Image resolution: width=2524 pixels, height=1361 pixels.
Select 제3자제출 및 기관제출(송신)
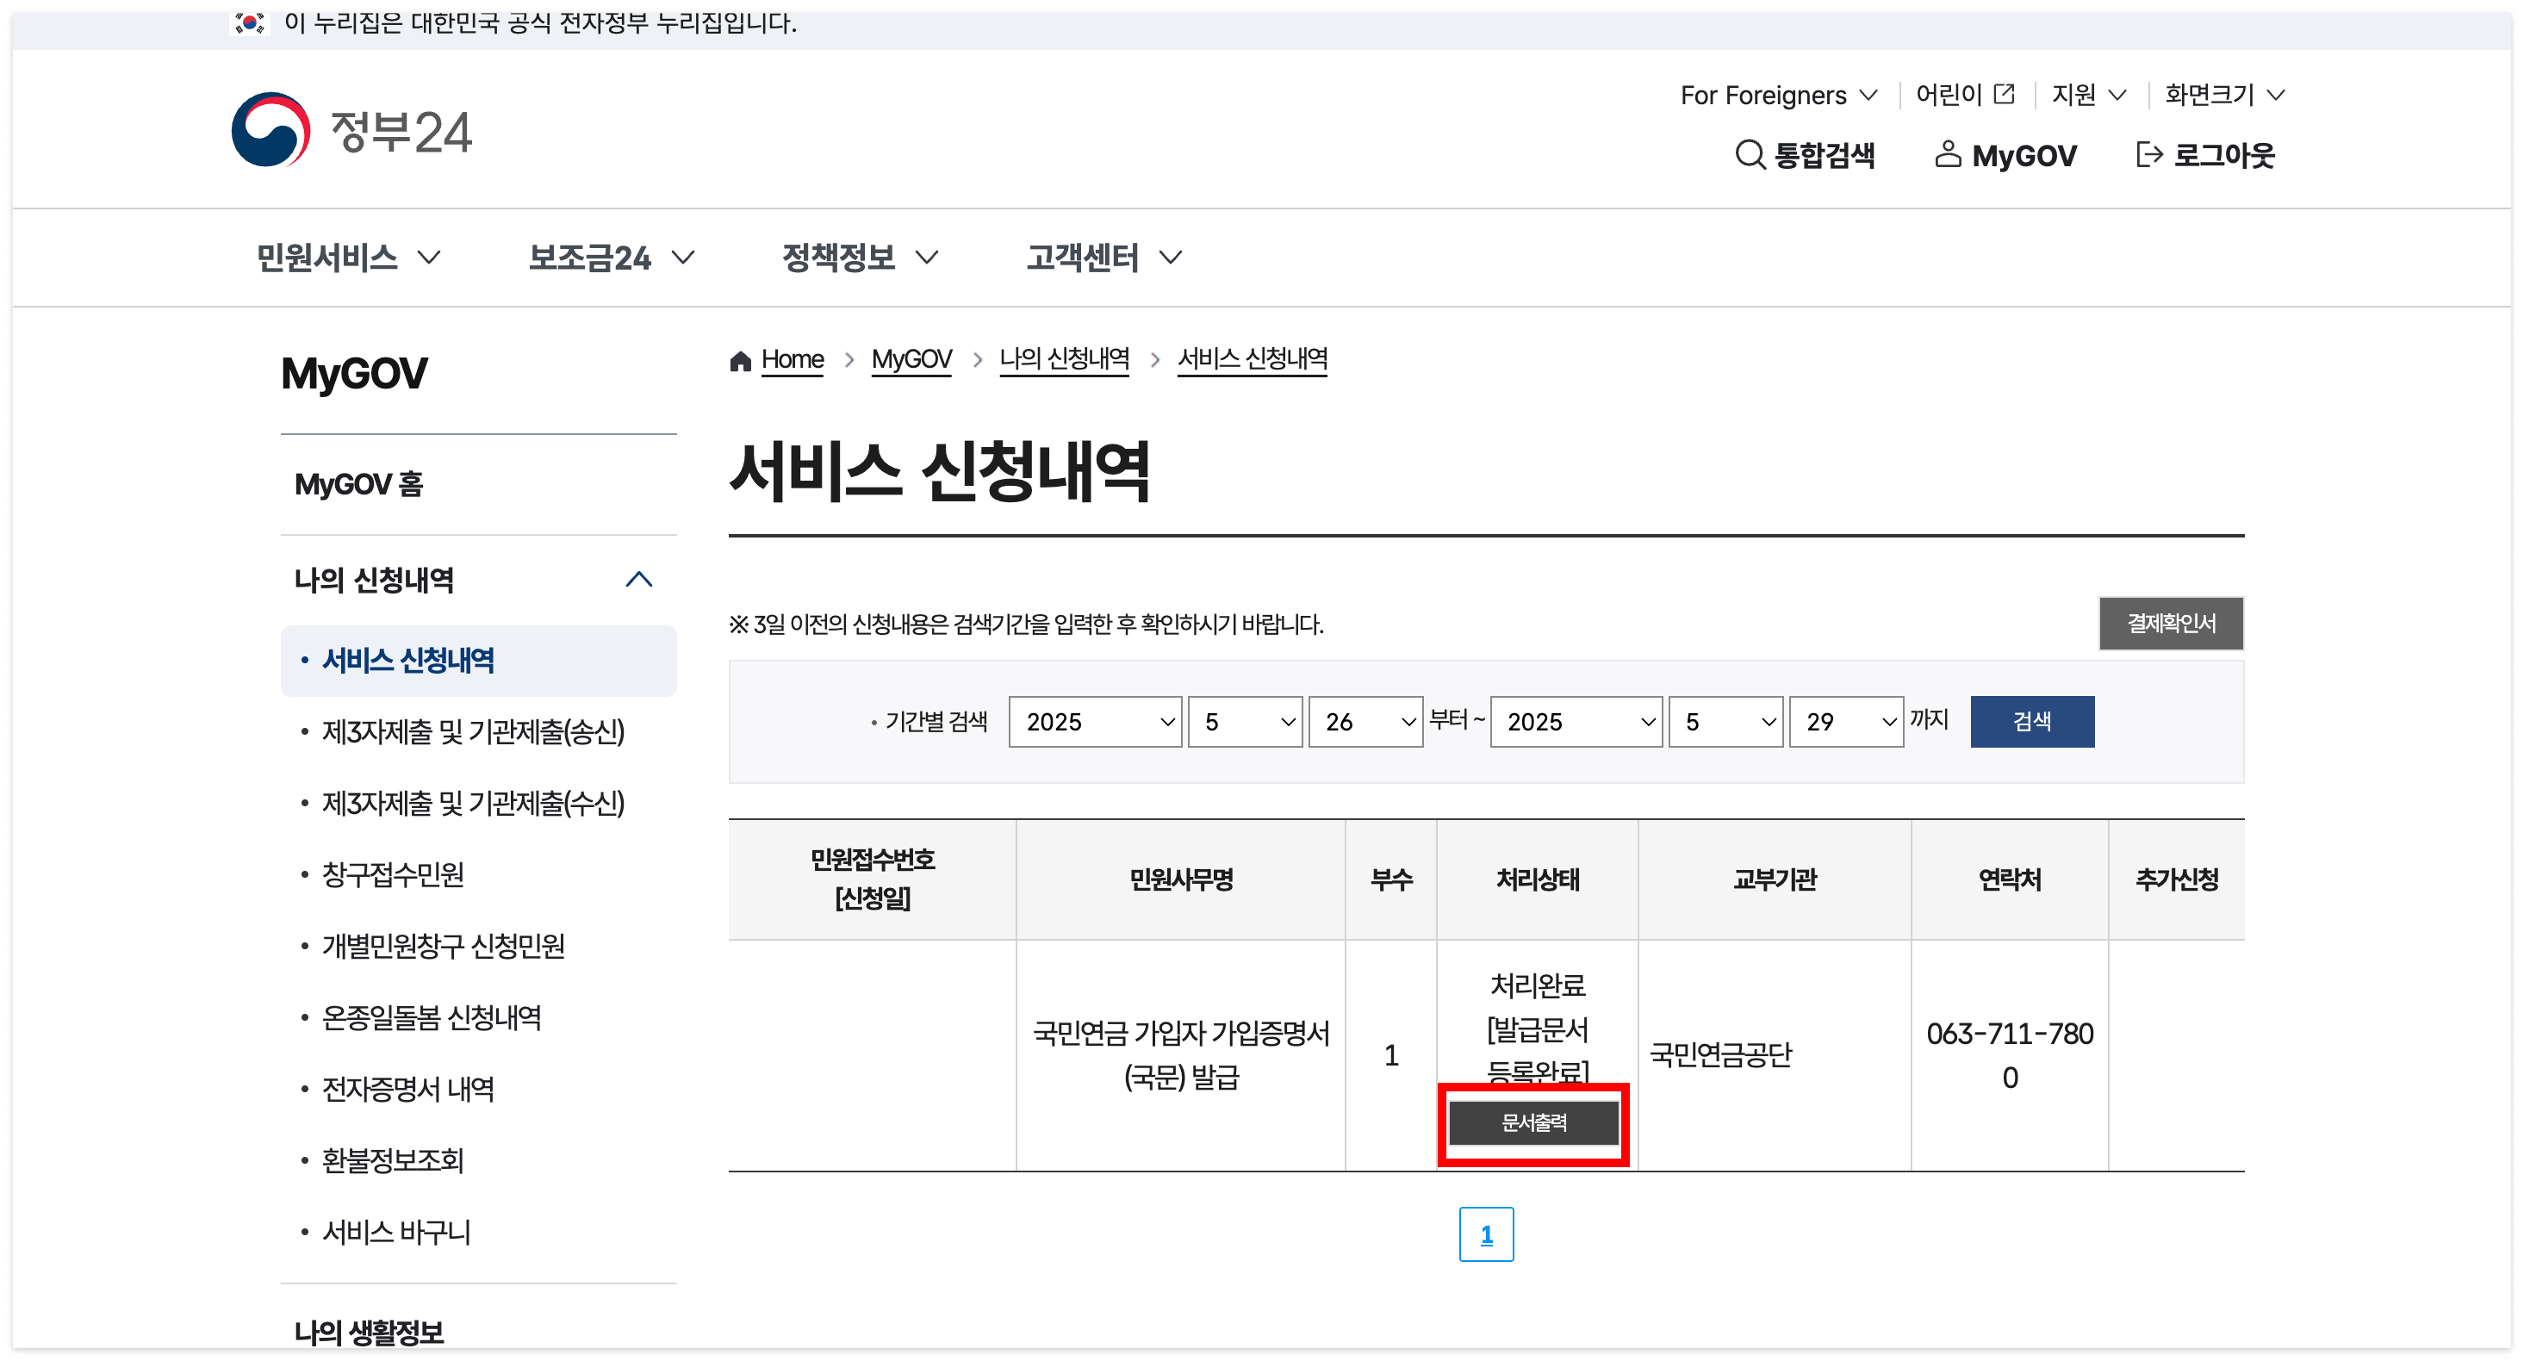click(473, 732)
